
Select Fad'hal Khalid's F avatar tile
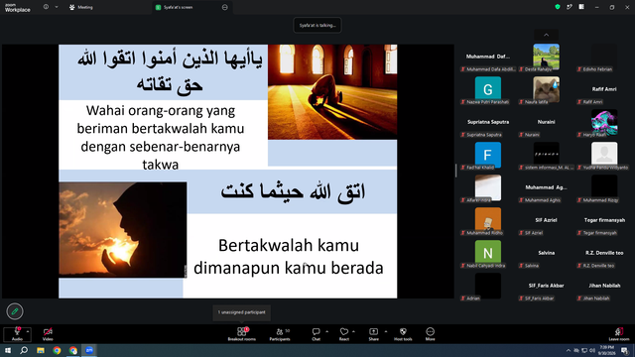pyautogui.click(x=488, y=155)
